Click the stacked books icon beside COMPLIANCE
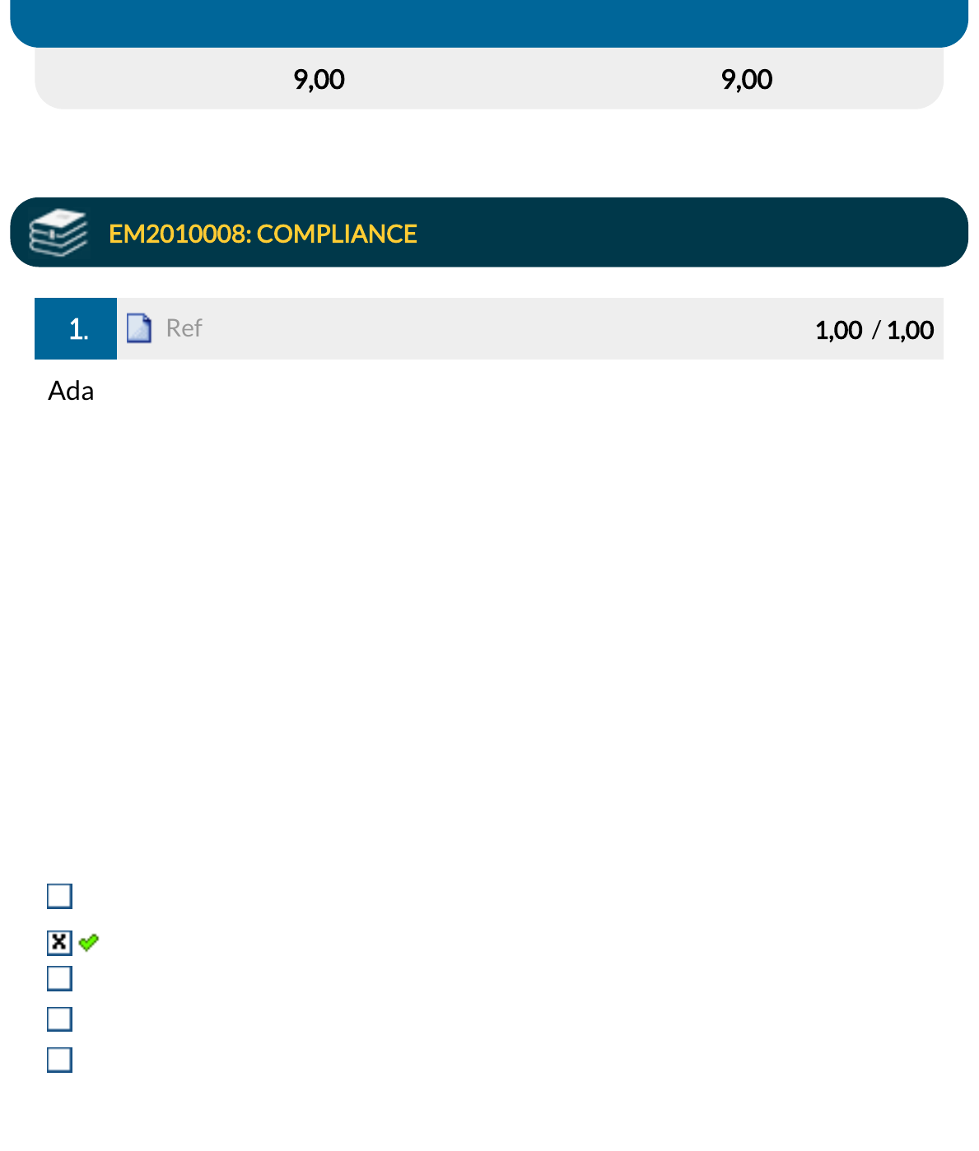 58,233
